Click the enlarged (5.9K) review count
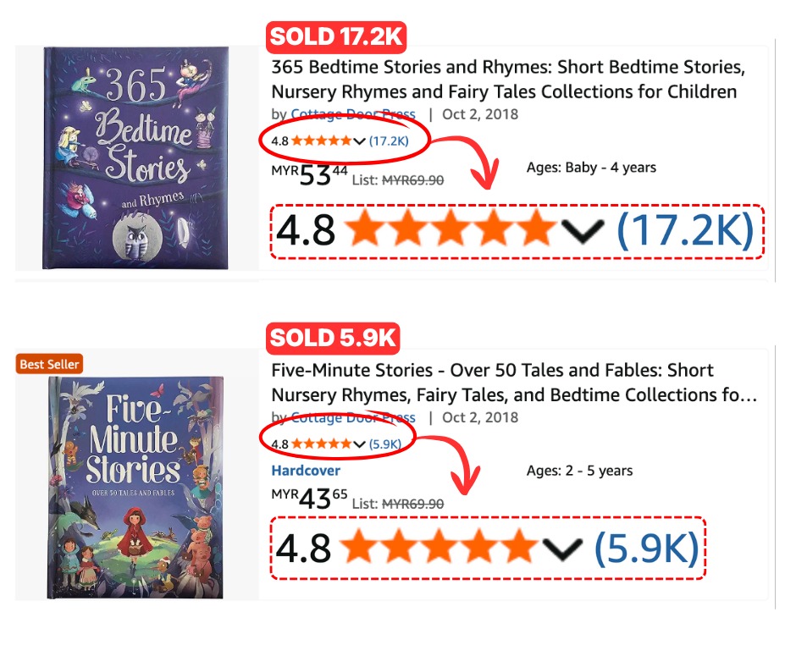This screenshot has height=667, width=796. pyautogui.click(x=646, y=549)
